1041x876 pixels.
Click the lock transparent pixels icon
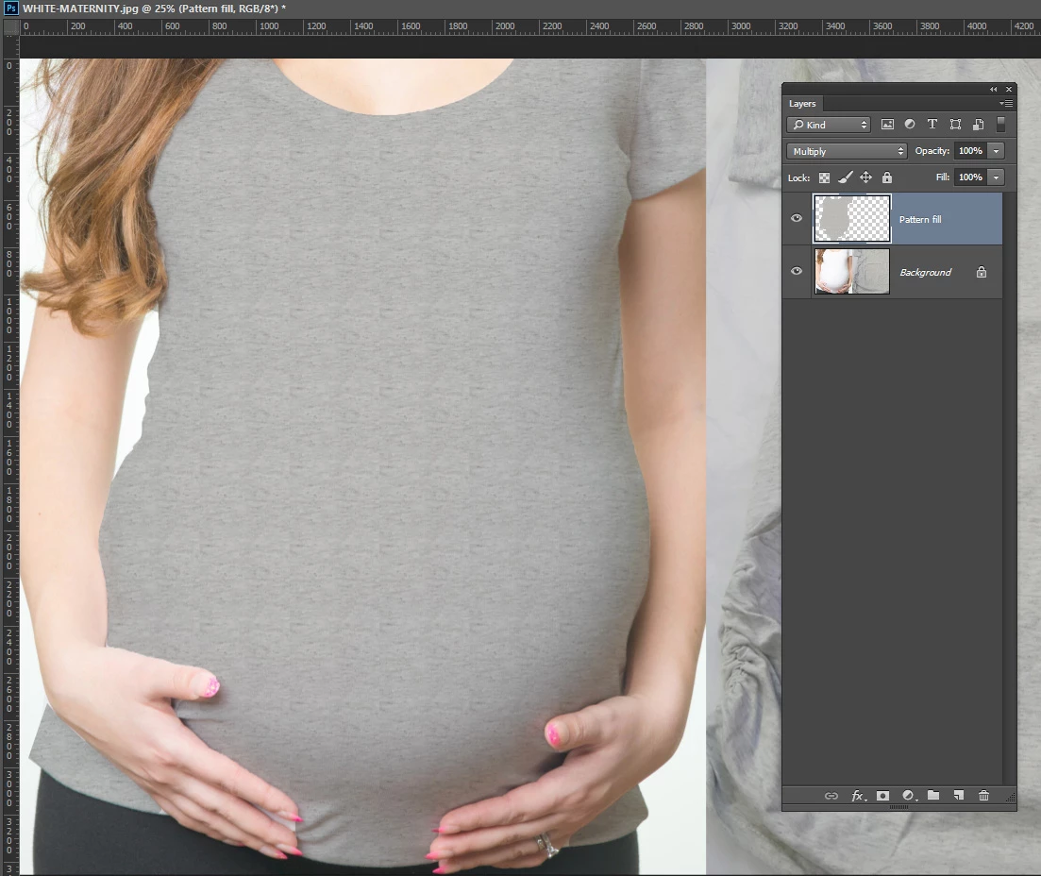tap(824, 178)
